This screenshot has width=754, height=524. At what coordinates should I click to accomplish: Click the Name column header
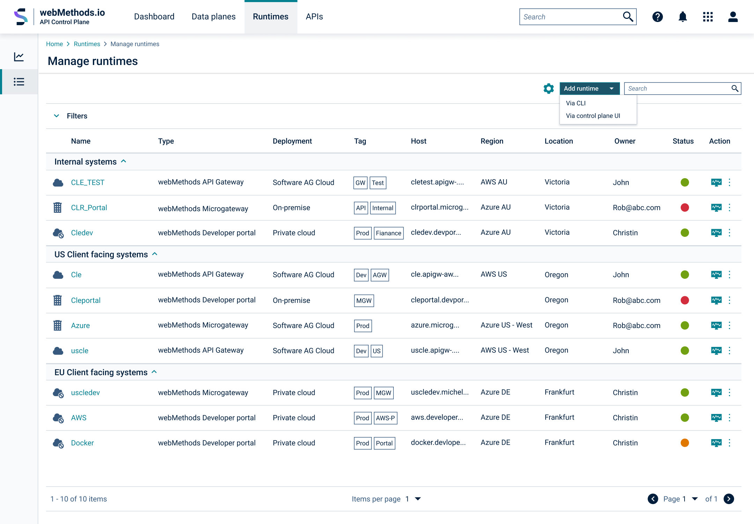pos(81,141)
